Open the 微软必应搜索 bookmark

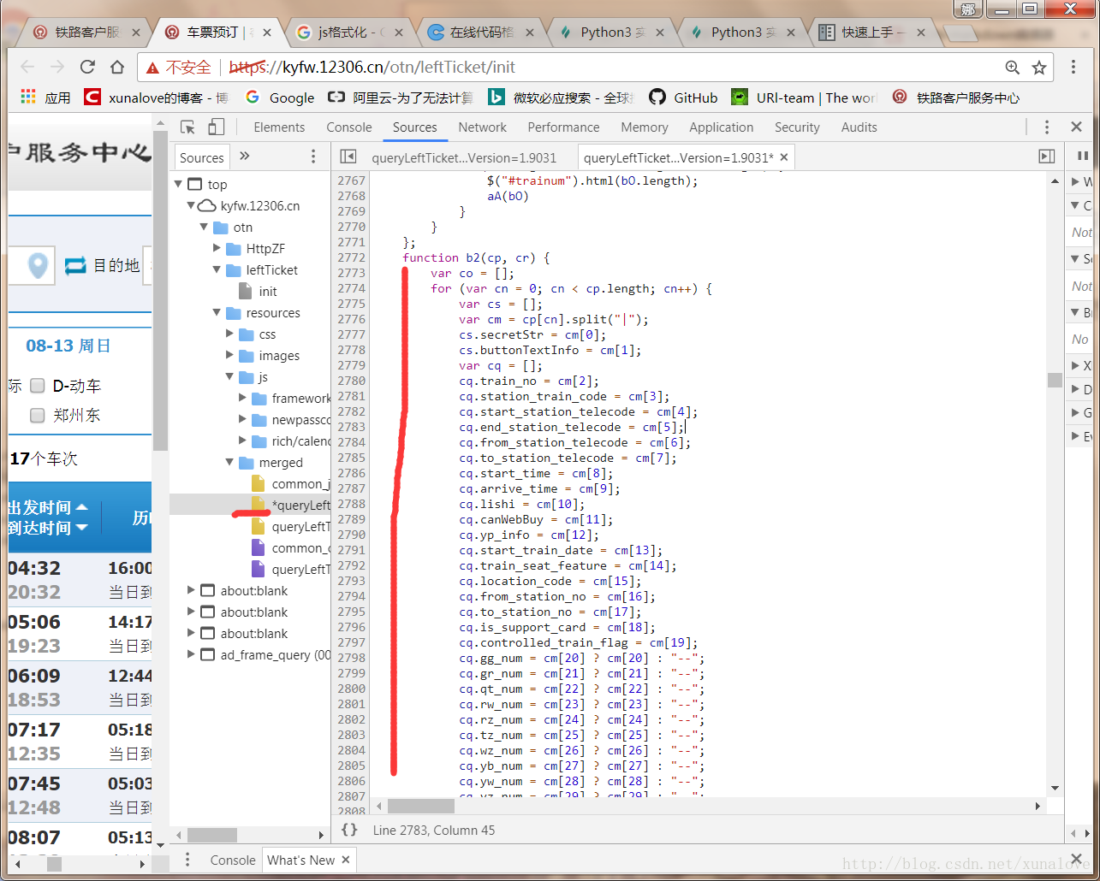coord(561,98)
